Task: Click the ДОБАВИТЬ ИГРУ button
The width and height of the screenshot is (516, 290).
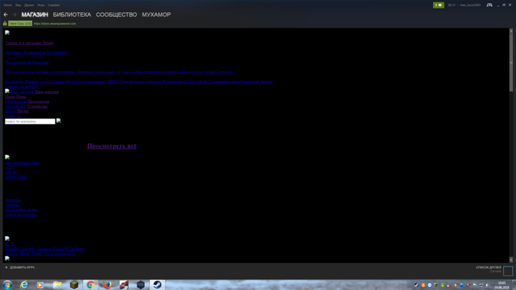Action: (21, 267)
